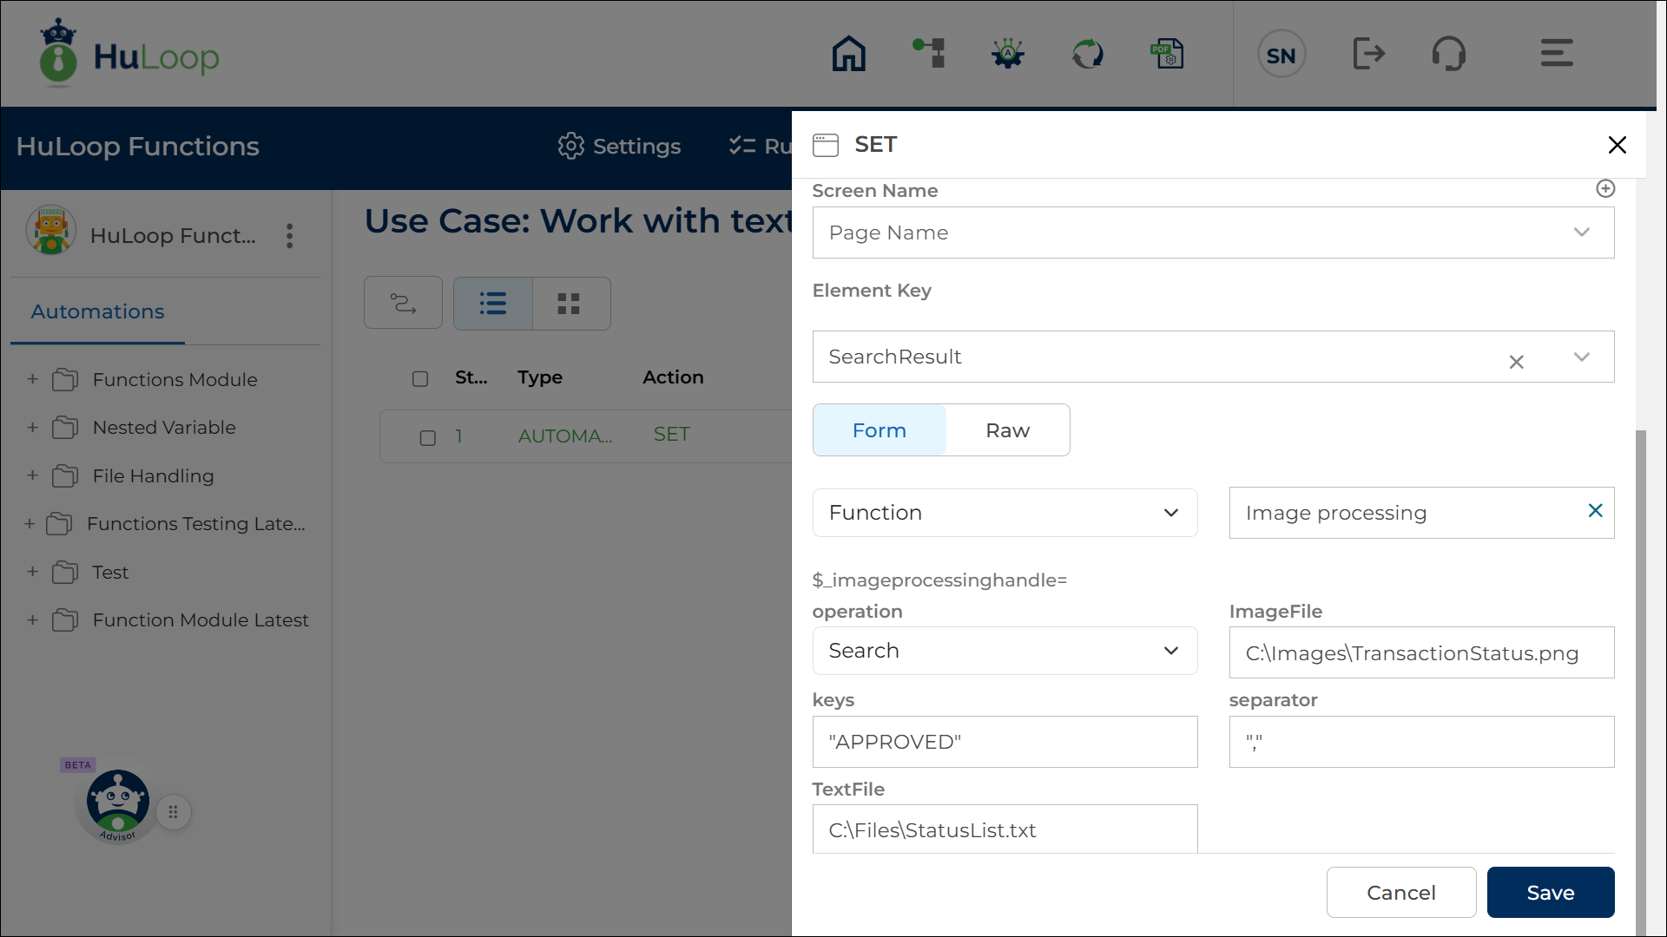This screenshot has width=1667, height=937.
Task: Click the keys input field with APPROVED
Action: click(x=1005, y=742)
